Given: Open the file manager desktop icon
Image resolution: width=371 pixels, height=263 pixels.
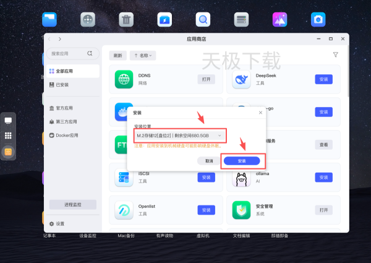Looking at the screenshot, I should pos(49,19).
